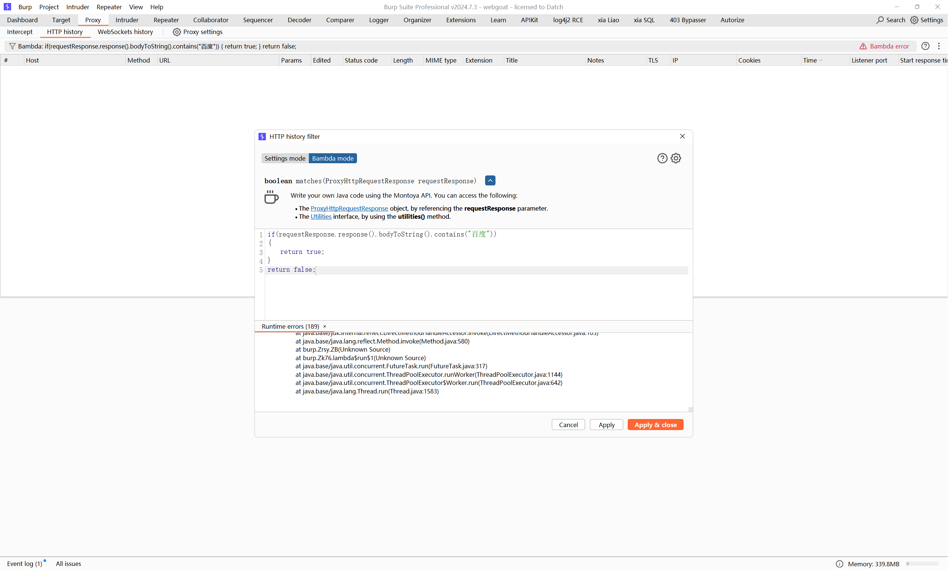The height and width of the screenshot is (570, 948).
Task: Switch to the Decoder tab
Action: tap(299, 20)
